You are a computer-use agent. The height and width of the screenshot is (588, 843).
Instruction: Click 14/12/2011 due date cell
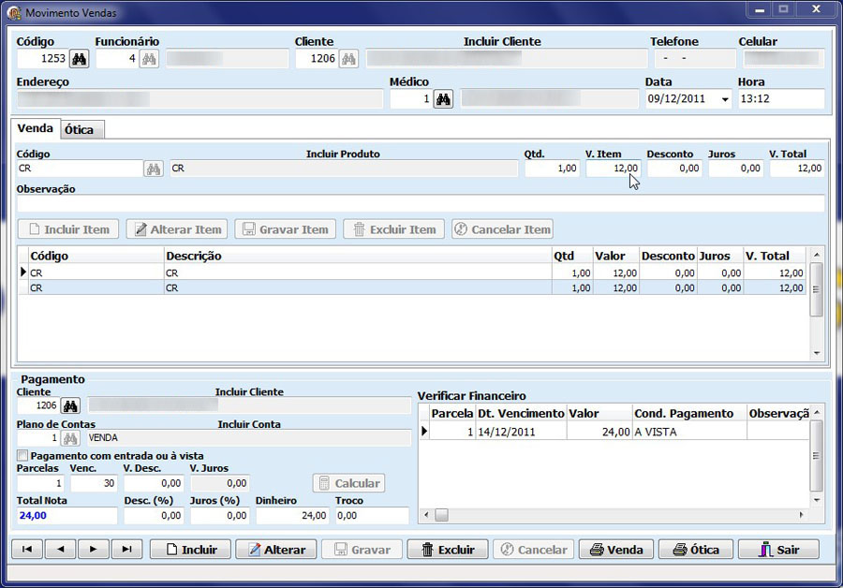(x=521, y=432)
